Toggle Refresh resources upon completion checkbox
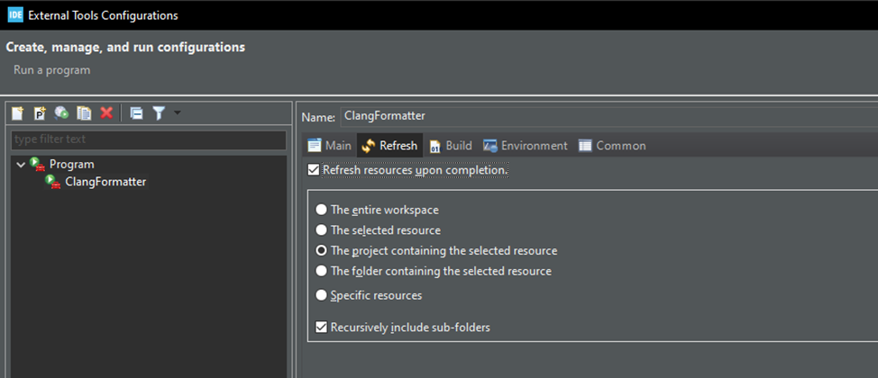Image resolution: width=878 pixels, height=378 pixels. 314,170
